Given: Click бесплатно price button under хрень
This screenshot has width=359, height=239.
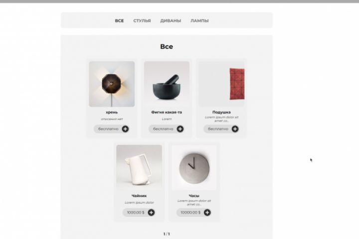Looking at the screenshot, I should [108, 129].
